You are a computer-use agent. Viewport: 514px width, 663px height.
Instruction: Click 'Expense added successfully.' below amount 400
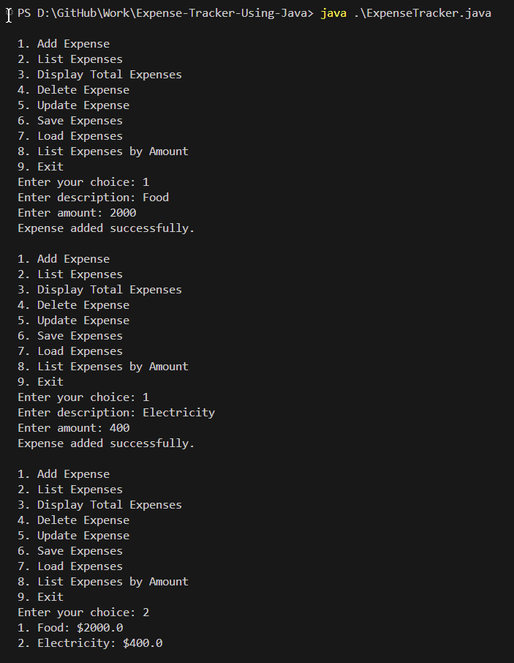click(x=106, y=443)
